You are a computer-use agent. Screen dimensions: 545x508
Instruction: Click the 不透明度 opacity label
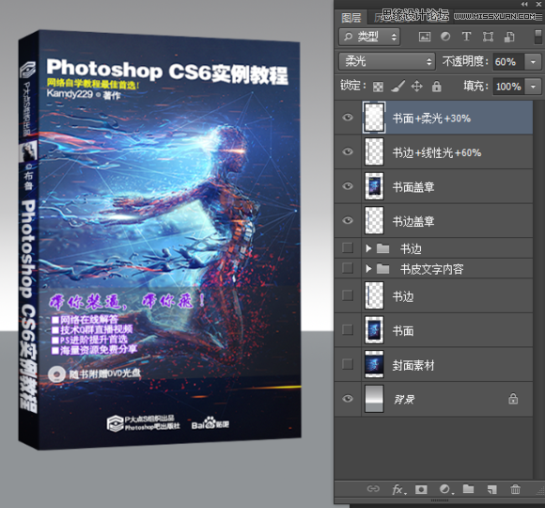(x=465, y=61)
